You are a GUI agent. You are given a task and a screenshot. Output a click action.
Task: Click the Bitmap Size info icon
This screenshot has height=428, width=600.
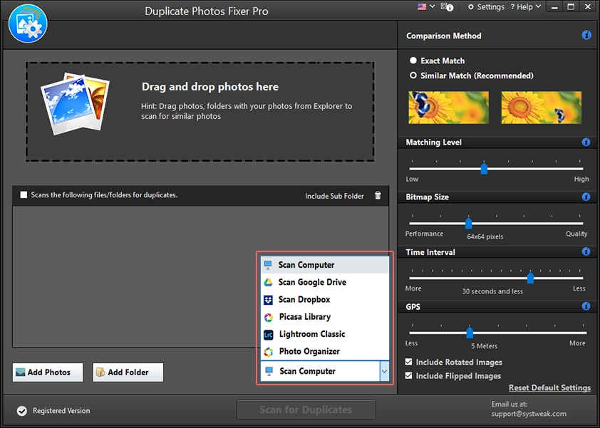pyautogui.click(x=586, y=197)
